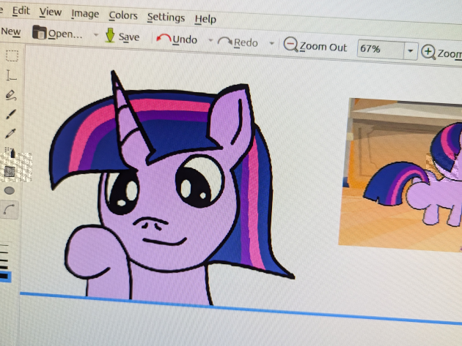Open the Image menu
Image resolution: width=462 pixels, height=346 pixels.
point(85,14)
